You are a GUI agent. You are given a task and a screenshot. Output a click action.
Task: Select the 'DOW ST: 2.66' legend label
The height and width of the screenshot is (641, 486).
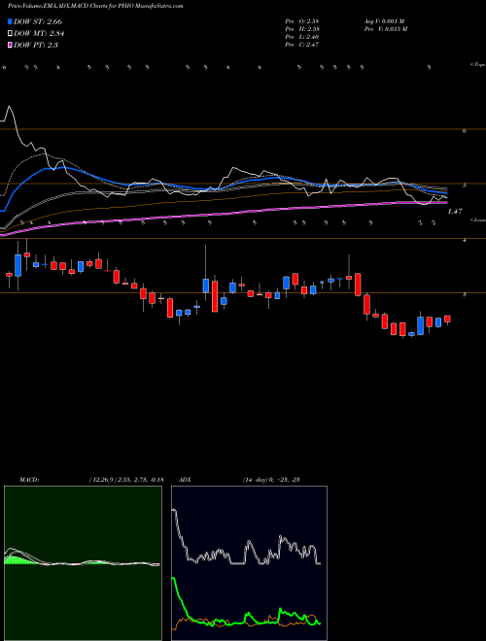(x=38, y=21)
